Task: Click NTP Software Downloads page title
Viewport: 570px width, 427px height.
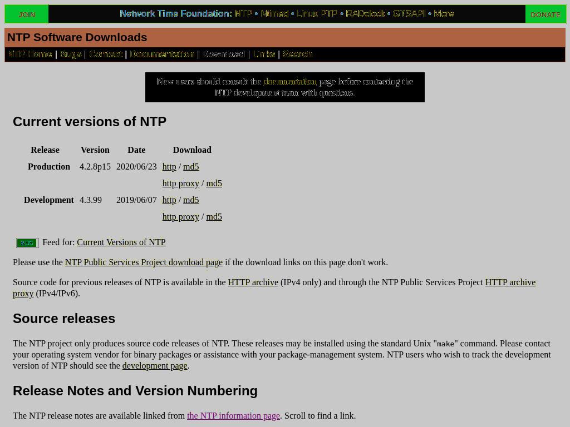Action: [x=77, y=37]
